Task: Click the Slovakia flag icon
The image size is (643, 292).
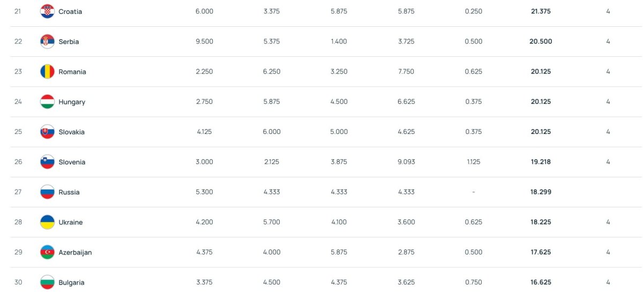Action: coord(47,132)
